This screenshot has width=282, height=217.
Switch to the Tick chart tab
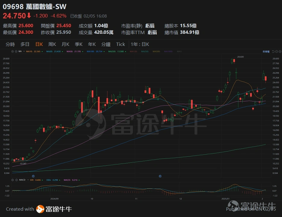click(x=120, y=44)
